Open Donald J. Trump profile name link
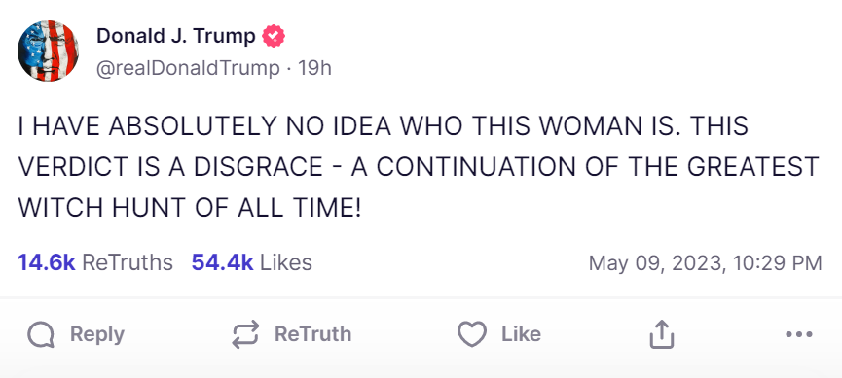Screen dimensions: 842x378 (176, 36)
